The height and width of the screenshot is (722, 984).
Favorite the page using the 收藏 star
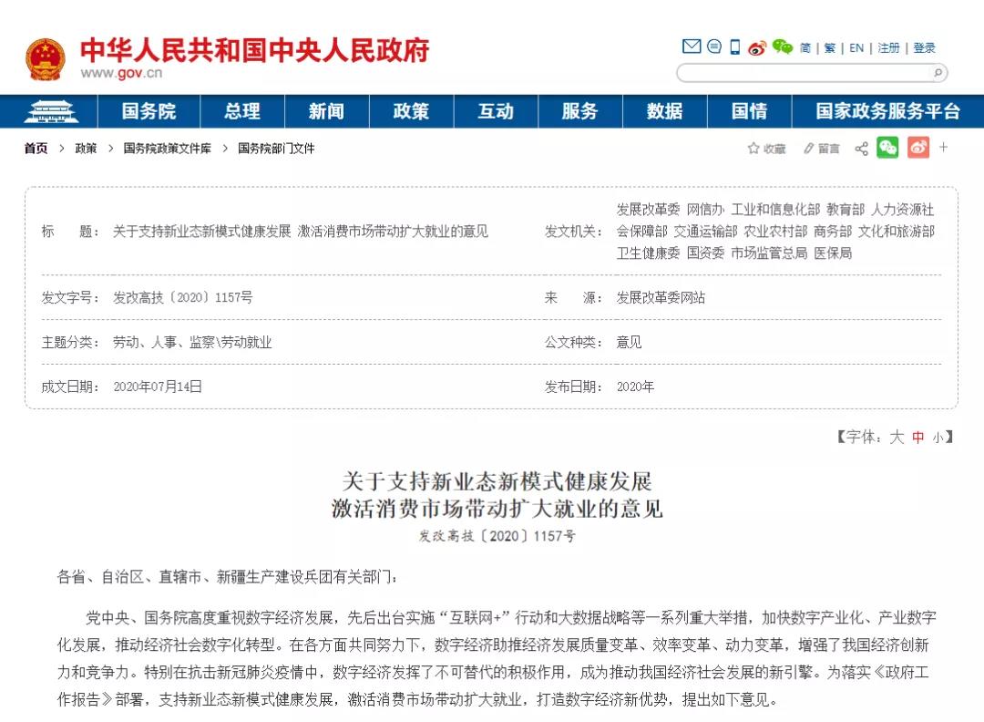(x=765, y=148)
